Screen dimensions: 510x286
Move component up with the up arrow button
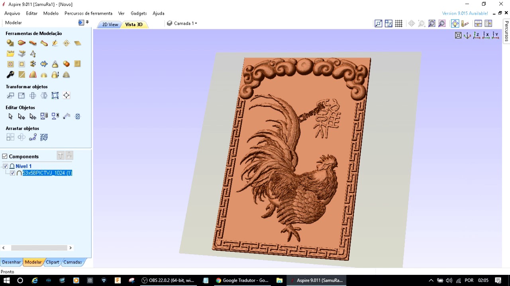click(x=61, y=156)
